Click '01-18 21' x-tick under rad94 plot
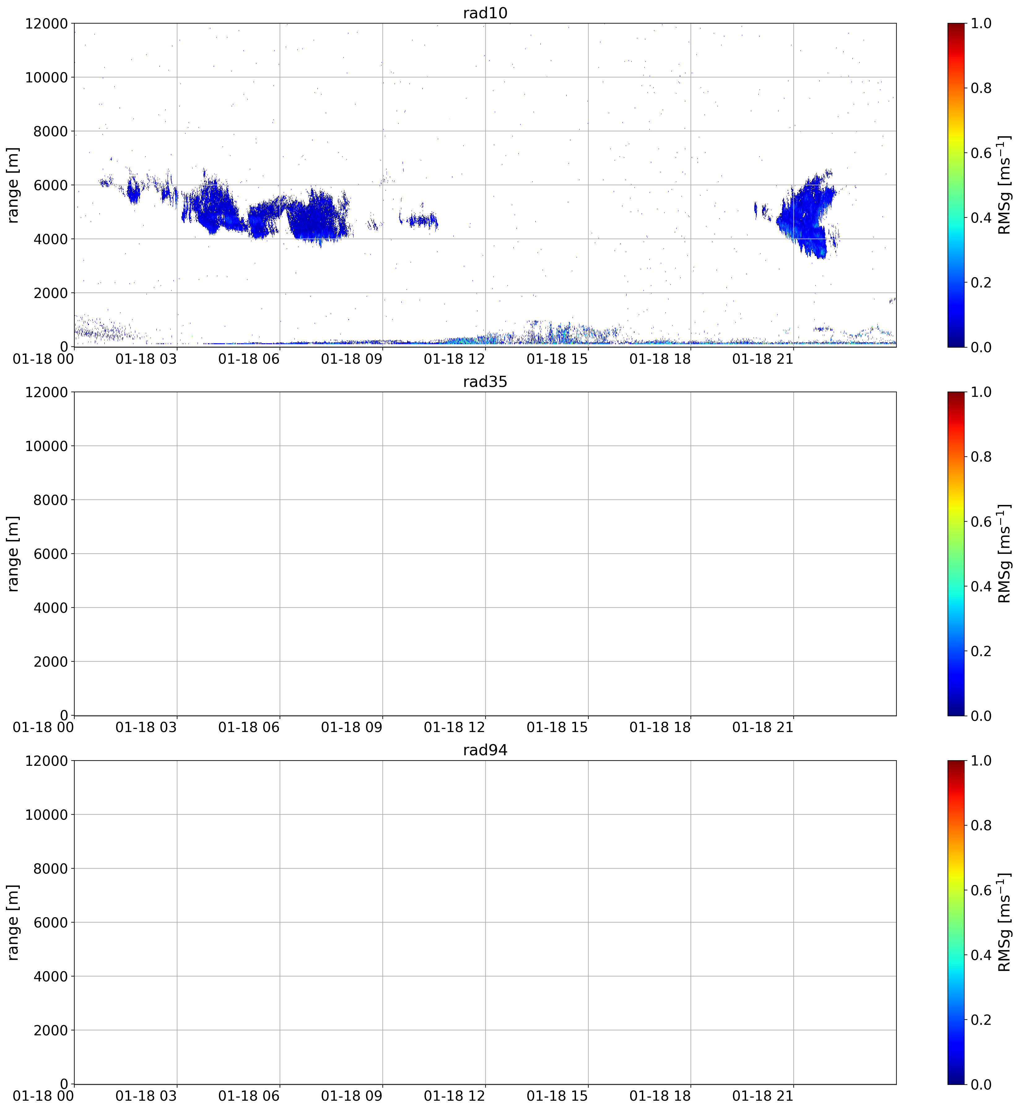This screenshot has width=1020, height=1110. pyautogui.click(x=763, y=1096)
